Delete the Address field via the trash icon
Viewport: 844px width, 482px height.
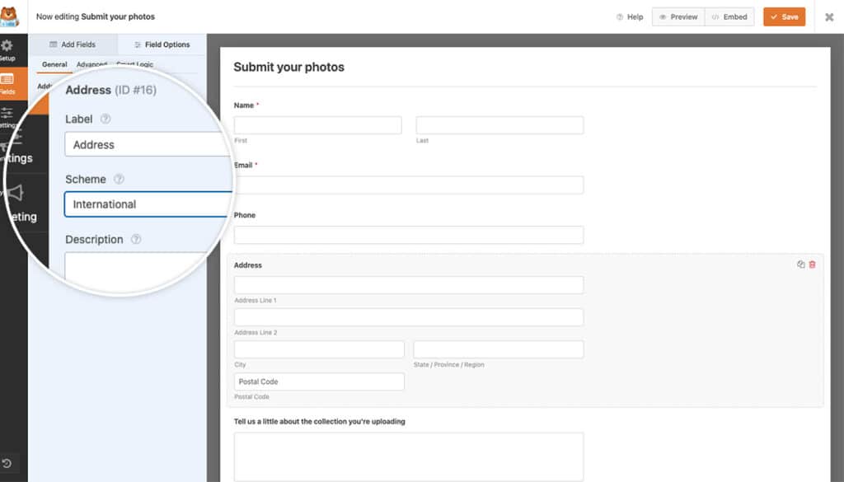pos(812,264)
